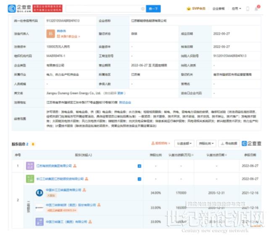The height and width of the screenshot is (235, 269).
Task: Open the mobile app phone icon
Action: click(x=248, y=8)
